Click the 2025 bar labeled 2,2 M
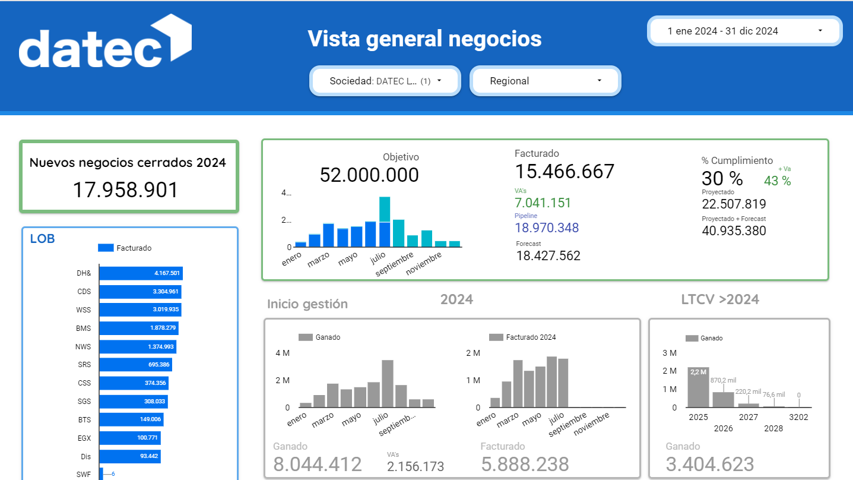 (x=699, y=387)
